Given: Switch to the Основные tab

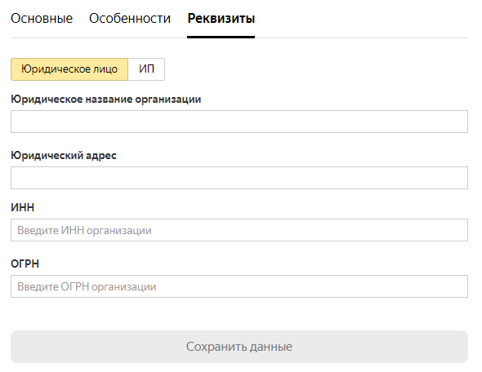Looking at the screenshot, I should (x=42, y=19).
